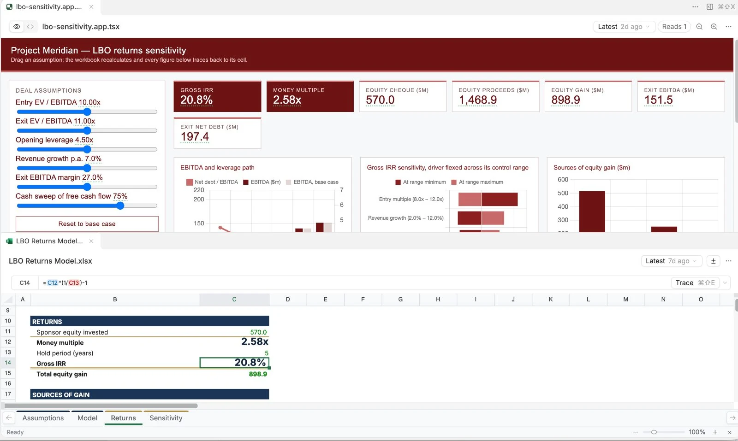The image size is (738, 441).
Task: Click the Trace button in the formula bar
Action: [695, 283]
